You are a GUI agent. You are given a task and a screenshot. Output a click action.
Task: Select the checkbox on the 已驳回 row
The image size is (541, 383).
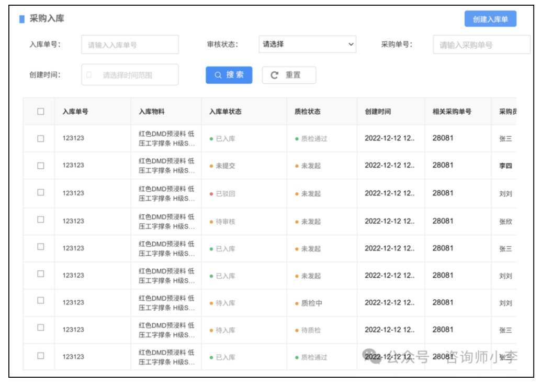tap(41, 193)
